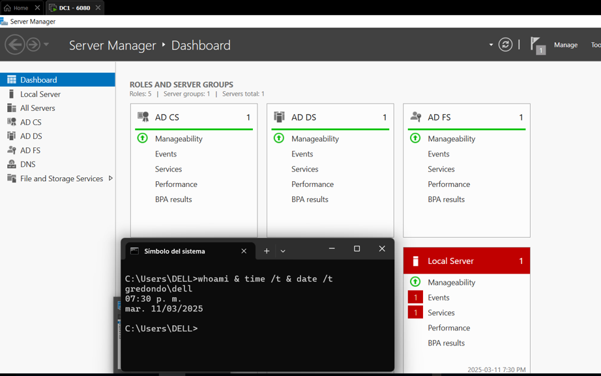Open BPA results in the AD DS tile
This screenshot has height=376, width=601.
[310, 199]
